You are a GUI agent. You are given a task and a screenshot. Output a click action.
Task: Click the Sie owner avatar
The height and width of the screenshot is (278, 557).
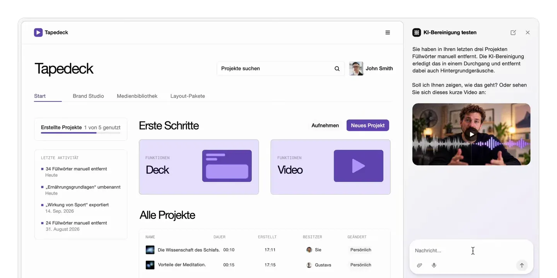tap(309, 250)
